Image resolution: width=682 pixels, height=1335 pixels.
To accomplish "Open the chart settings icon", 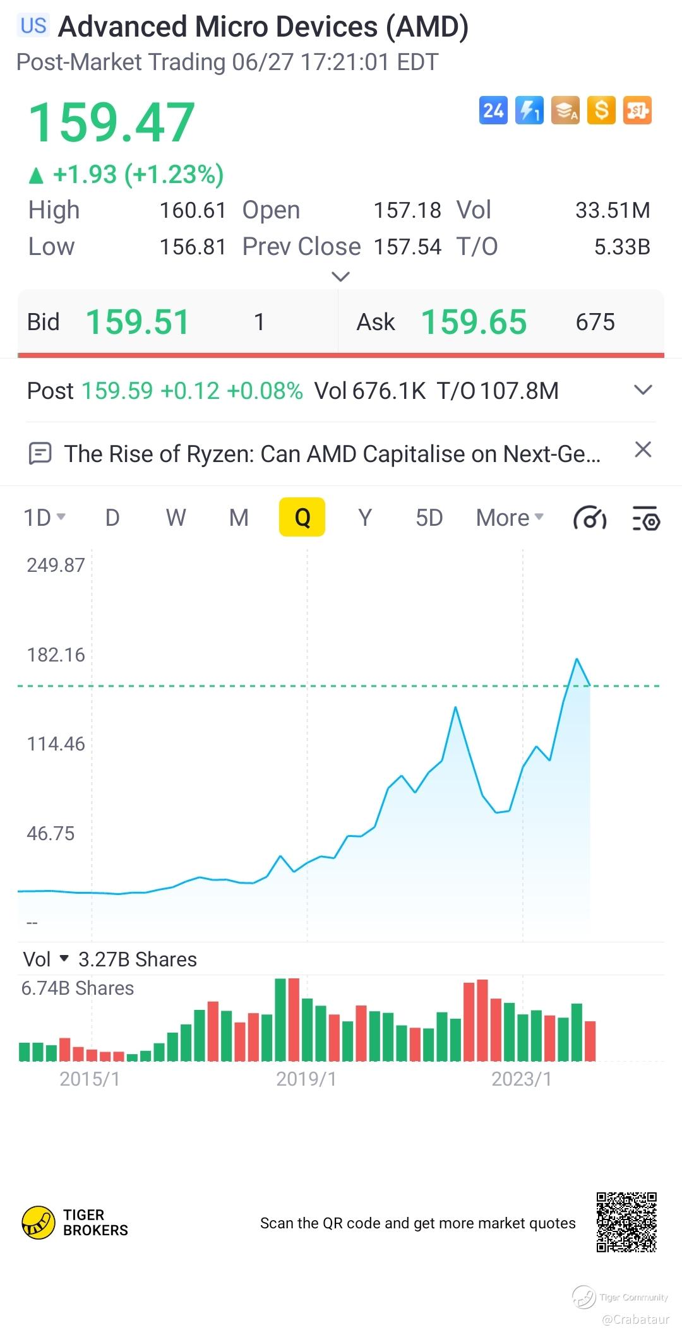I will coord(646,518).
